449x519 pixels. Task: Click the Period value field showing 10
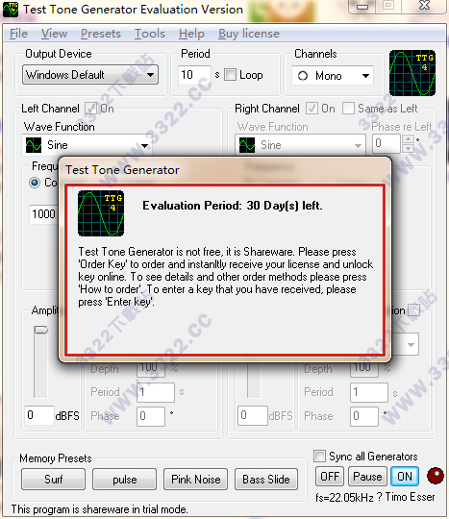point(194,75)
